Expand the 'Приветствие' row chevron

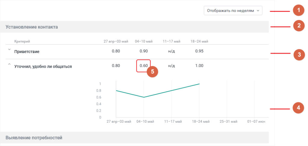9,50
